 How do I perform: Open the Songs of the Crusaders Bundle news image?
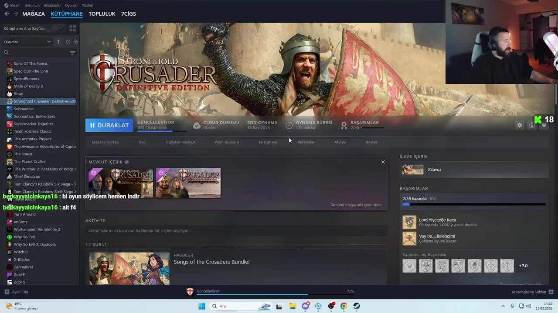click(129, 269)
